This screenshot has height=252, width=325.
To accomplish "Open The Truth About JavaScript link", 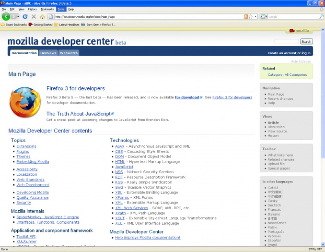I will tap(79, 114).
